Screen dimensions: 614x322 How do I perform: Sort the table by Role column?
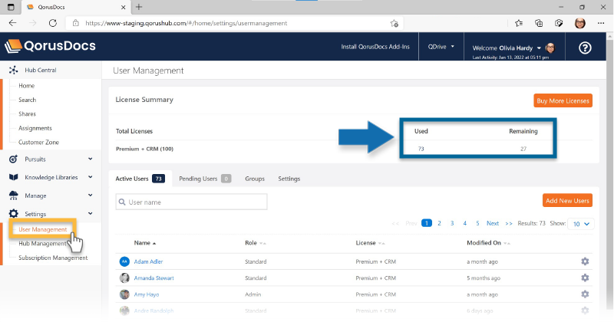(256, 243)
